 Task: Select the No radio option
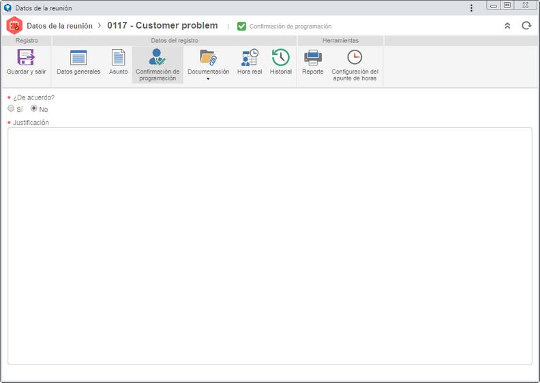click(x=34, y=108)
